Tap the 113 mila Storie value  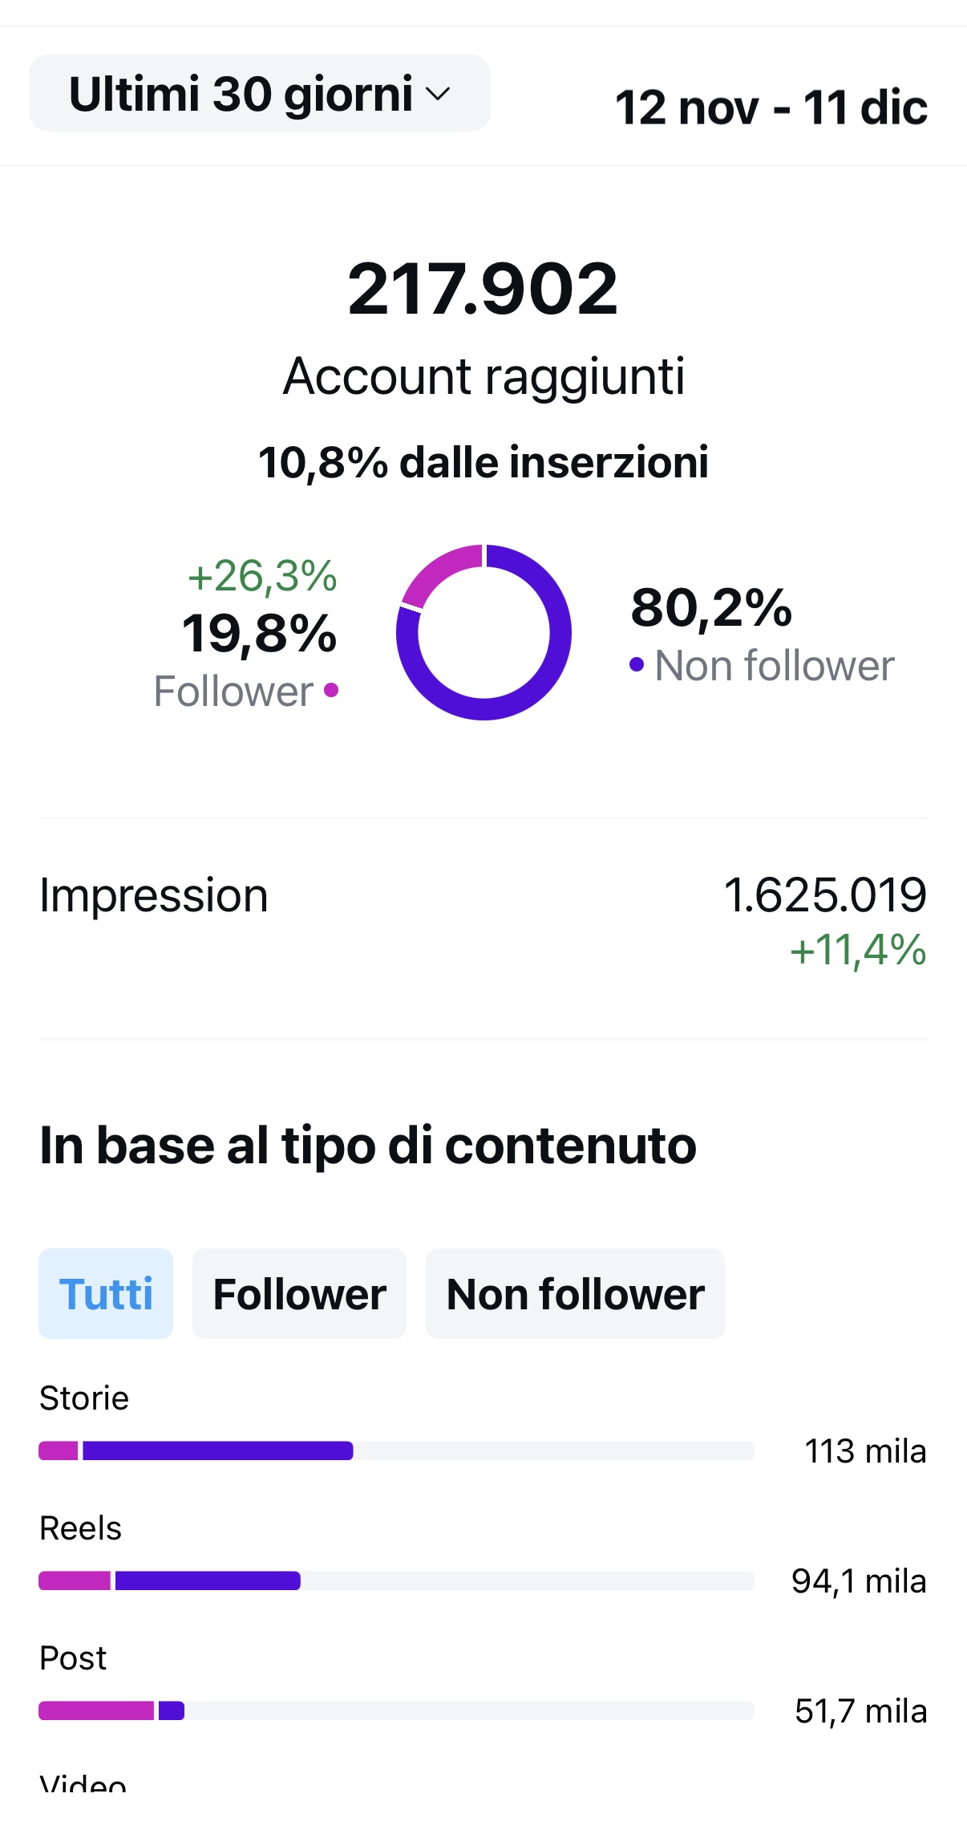(x=864, y=1451)
